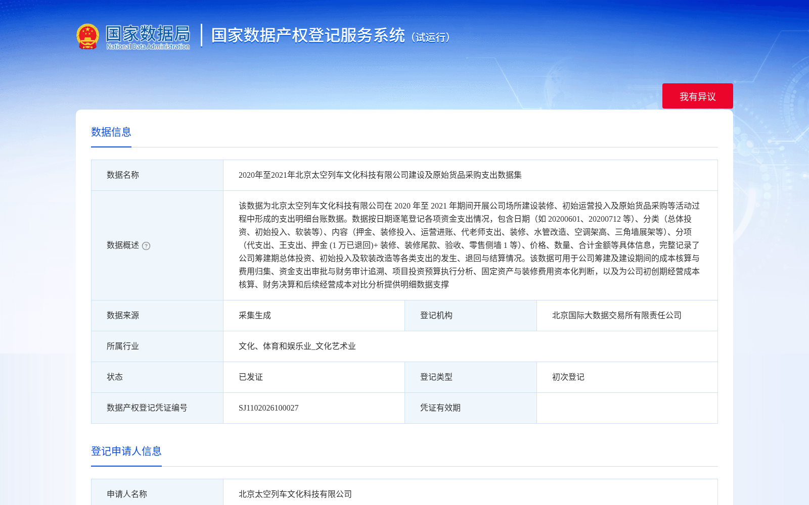Click the 数据产权登记凭证编号 label

pos(147,408)
